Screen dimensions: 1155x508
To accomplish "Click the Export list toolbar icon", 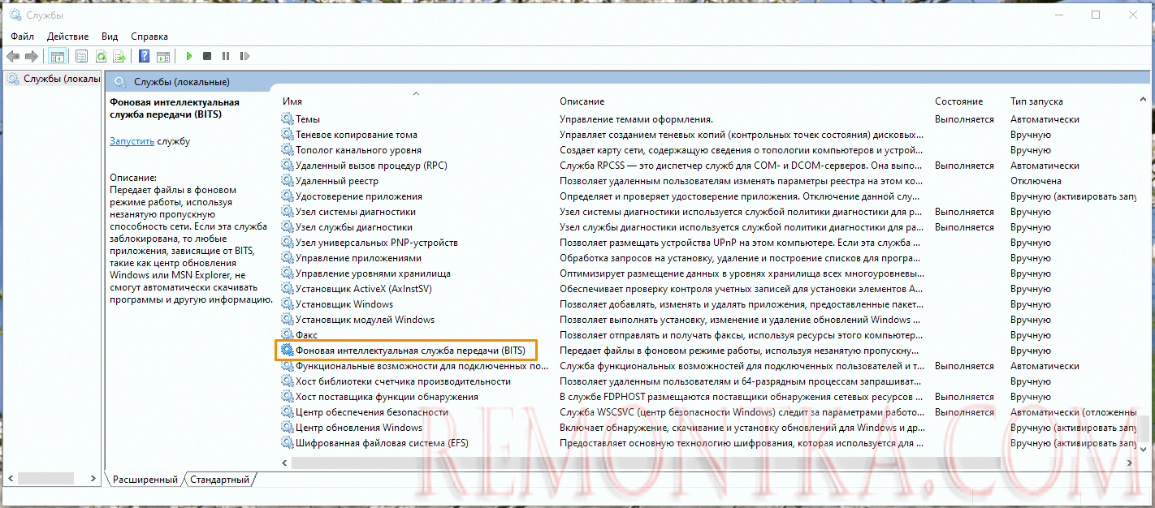I will [119, 56].
